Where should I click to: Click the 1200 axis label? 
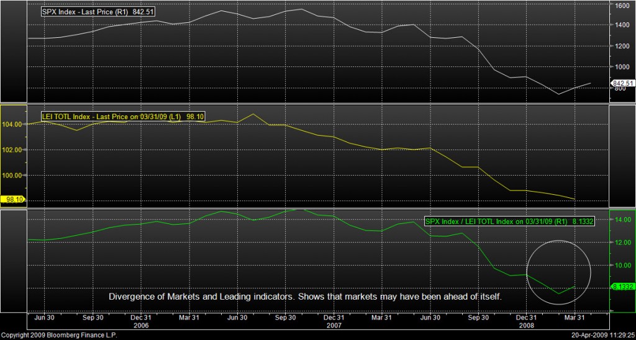622,46
